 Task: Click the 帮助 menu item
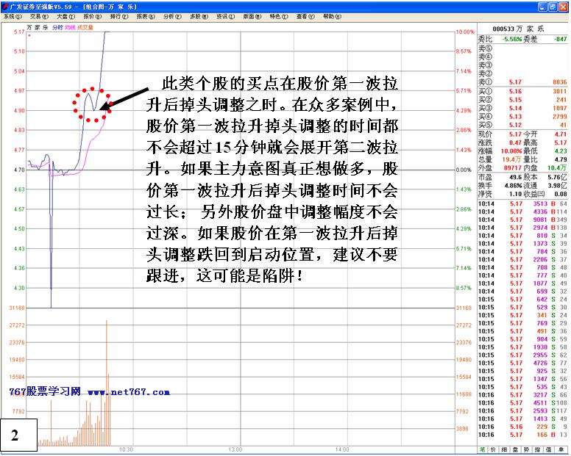pos(328,16)
